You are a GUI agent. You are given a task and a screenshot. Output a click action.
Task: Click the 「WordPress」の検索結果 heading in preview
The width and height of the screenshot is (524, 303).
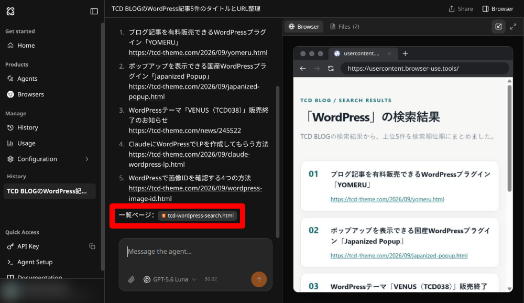(372, 117)
